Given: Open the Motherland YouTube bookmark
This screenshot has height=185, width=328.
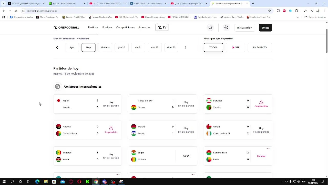Looking at the screenshot, I should click(x=127, y=17).
